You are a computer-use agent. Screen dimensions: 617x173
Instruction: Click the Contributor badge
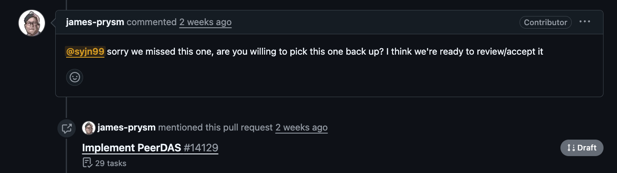pyautogui.click(x=546, y=22)
